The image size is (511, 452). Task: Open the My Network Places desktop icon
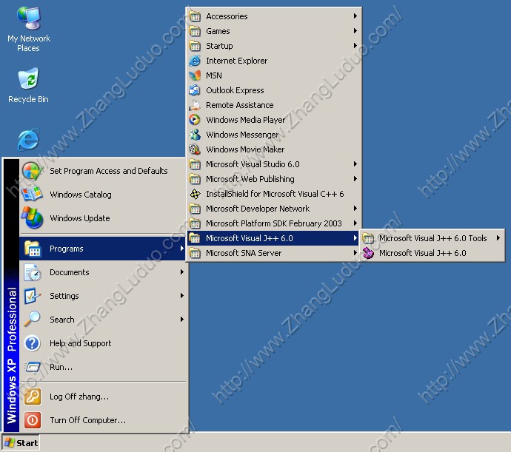[29, 29]
